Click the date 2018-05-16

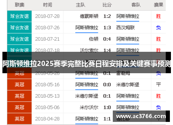click(x=47, y=85)
